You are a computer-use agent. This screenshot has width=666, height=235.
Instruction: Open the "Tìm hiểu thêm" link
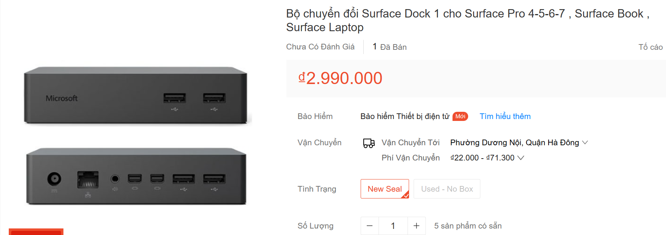click(x=505, y=116)
